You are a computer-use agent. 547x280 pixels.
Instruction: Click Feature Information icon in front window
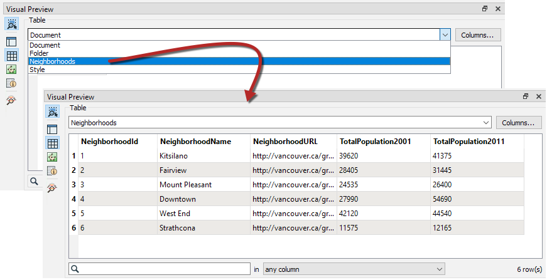pos(52,170)
